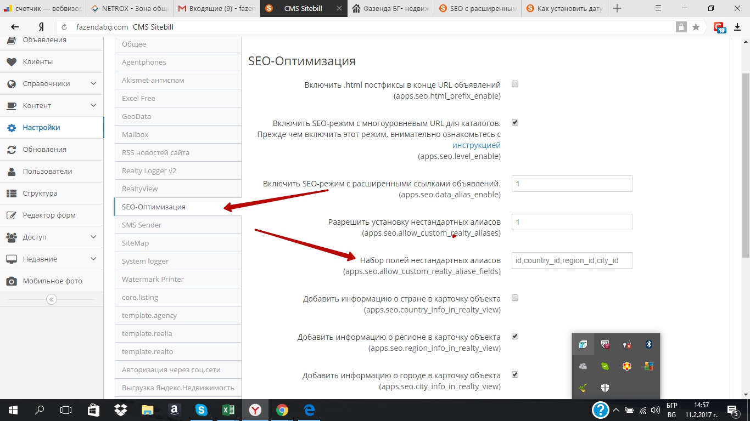Click the globe icon beside Справочники

(x=12, y=84)
